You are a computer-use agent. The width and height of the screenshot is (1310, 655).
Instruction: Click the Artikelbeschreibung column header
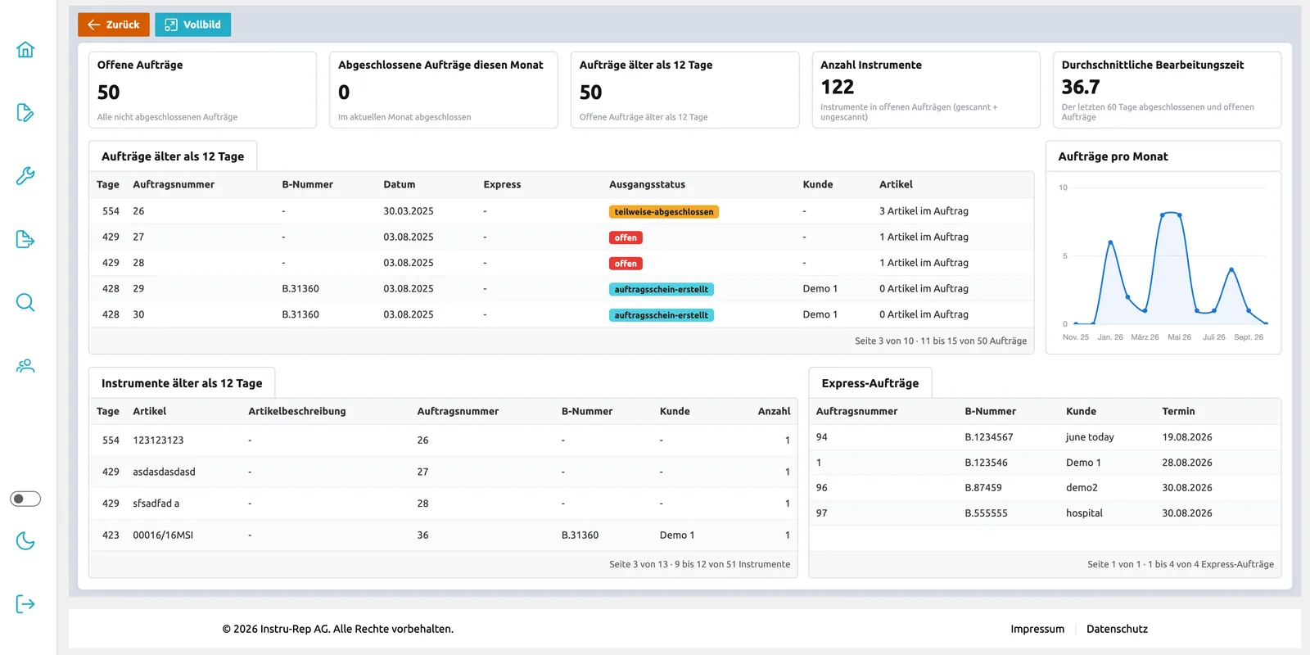point(297,412)
